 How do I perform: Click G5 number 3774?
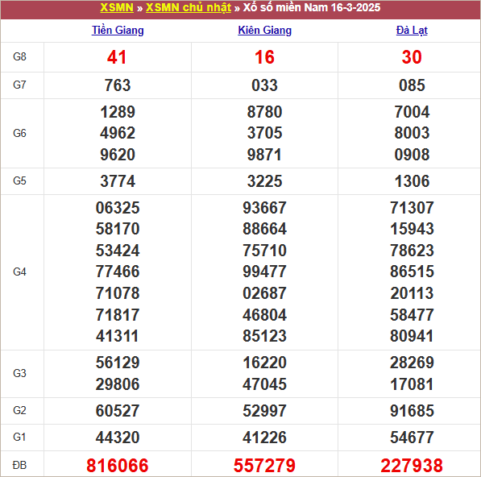pos(118,181)
